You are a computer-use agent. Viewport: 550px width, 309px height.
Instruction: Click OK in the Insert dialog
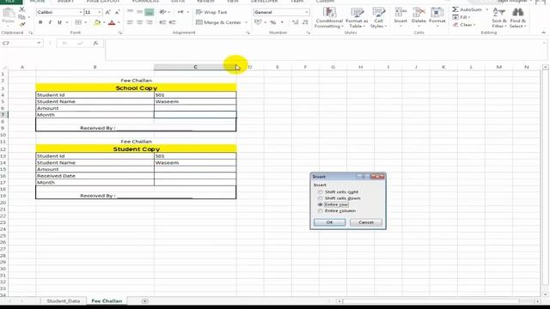pyautogui.click(x=329, y=222)
